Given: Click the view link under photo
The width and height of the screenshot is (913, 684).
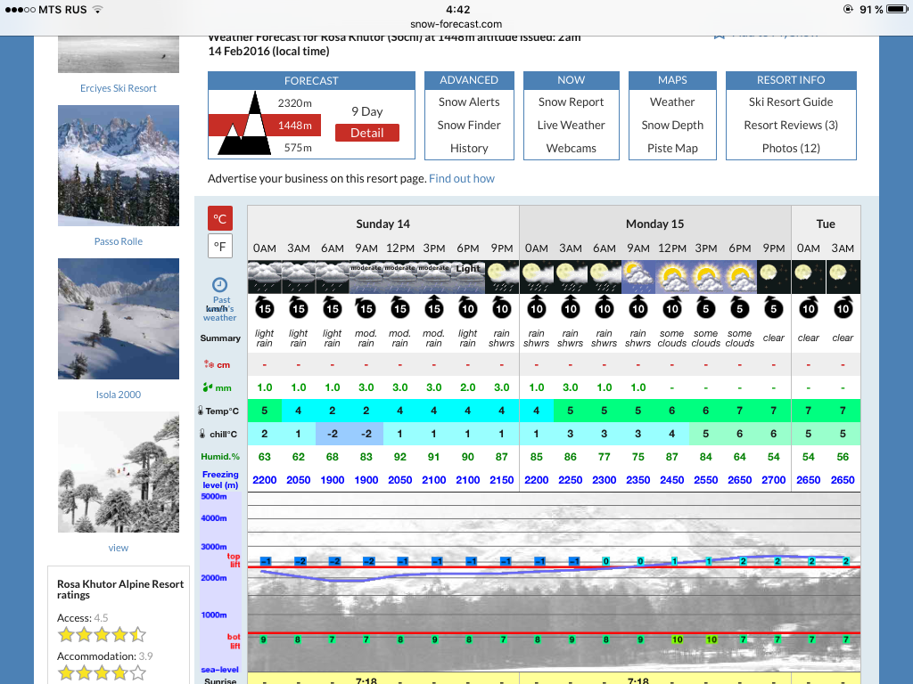Looking at the screenshot, I should pyautogui.click(x=119, y=548).
